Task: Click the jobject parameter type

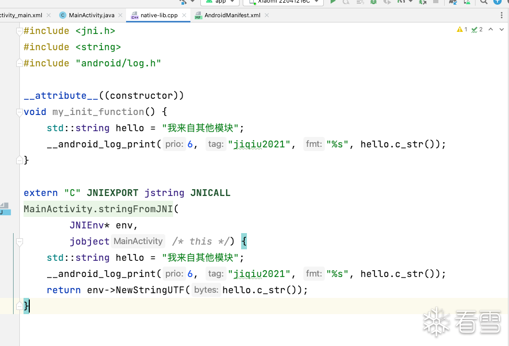Action: (x=89, y=241)
